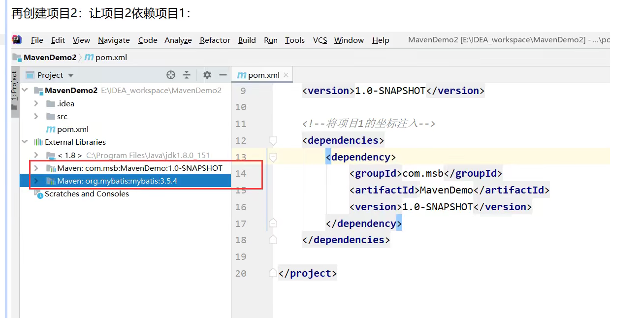Select the src folder
This screenshot has height=318, width=642.
[62, 117]
